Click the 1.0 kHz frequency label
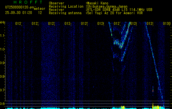172x109 pixels. [x=2, y=49]
